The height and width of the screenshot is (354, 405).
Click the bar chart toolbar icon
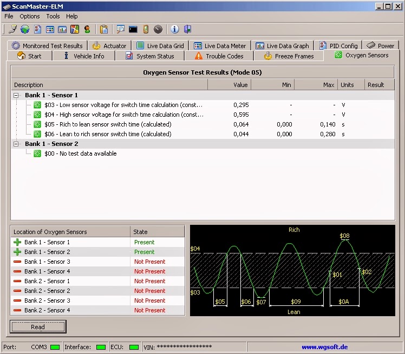tap(62, 29)
